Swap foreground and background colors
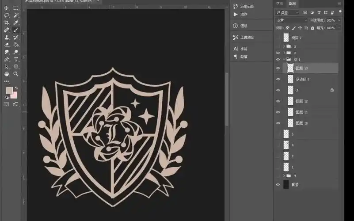The image size is (354, 221). [x=16, y=88]
